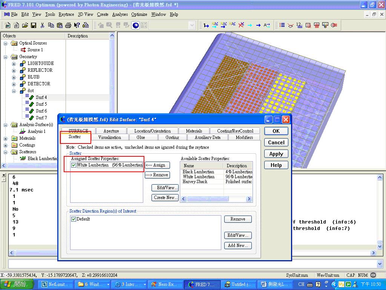Viewport: 386px width, 290px height.
Task: Click the Open folder toolbar icon
Action: point(25,25)
